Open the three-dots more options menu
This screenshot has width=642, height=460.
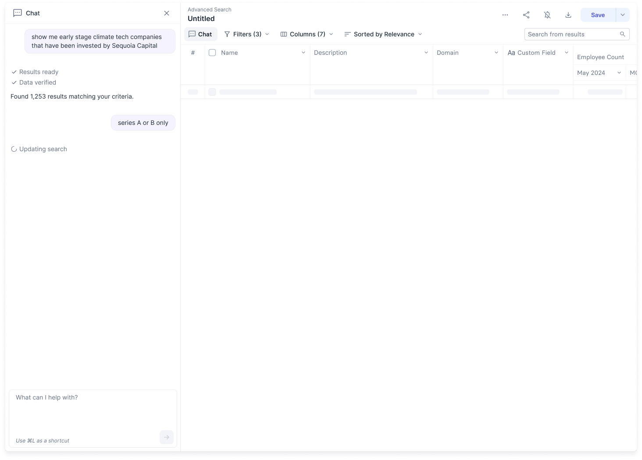point(505,15)
